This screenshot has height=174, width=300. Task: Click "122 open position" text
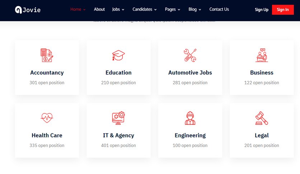click(262, 83)
